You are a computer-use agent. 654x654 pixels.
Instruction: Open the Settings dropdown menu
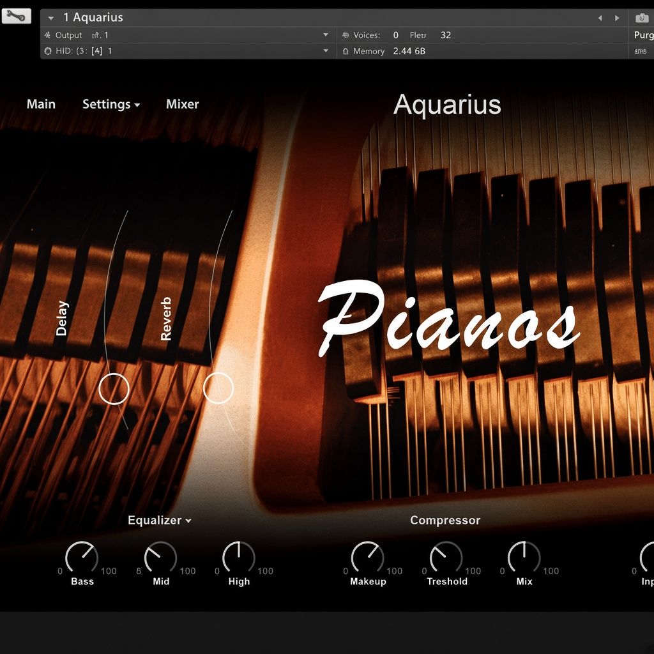(x=111, y=104)
